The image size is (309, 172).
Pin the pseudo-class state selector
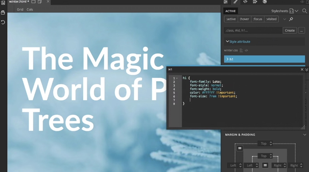point(291,19)
